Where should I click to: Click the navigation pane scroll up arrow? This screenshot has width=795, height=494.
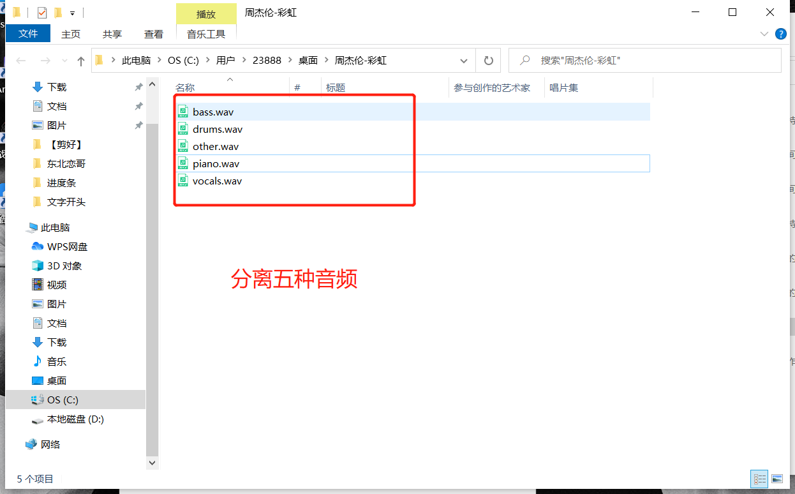click(x=152, y=85)
